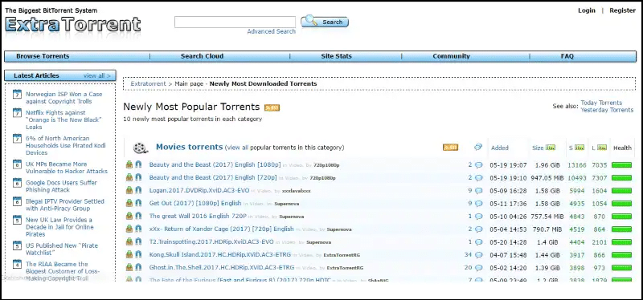Click download icon for Beauty and the Beast [1080p]
The image size is (643, 300).
[x=129, y=164]
